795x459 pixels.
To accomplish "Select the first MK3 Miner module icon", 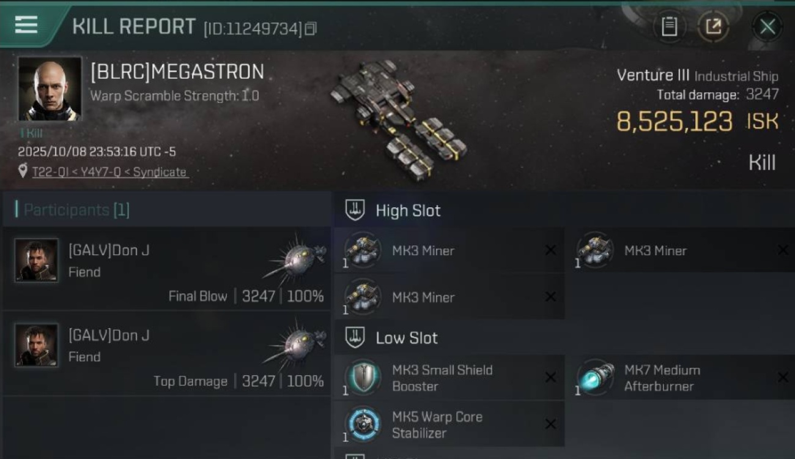I will [x=363, y=250].
